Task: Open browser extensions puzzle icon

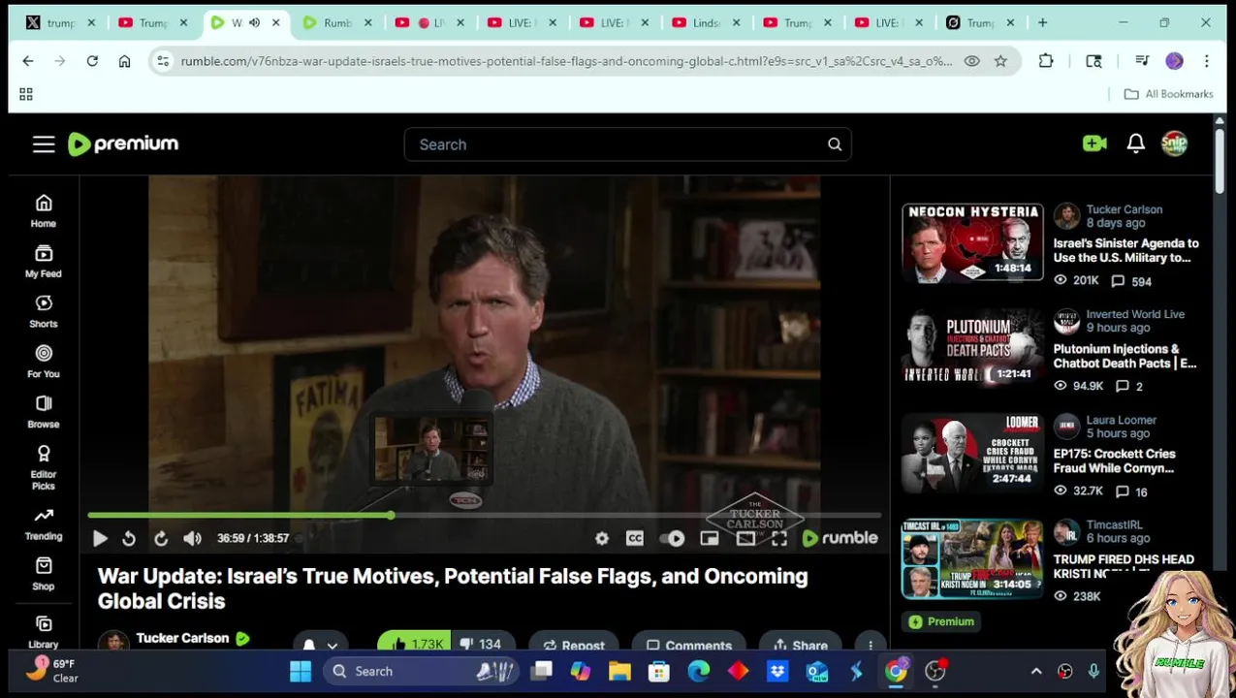Action: coord(1046,61)
